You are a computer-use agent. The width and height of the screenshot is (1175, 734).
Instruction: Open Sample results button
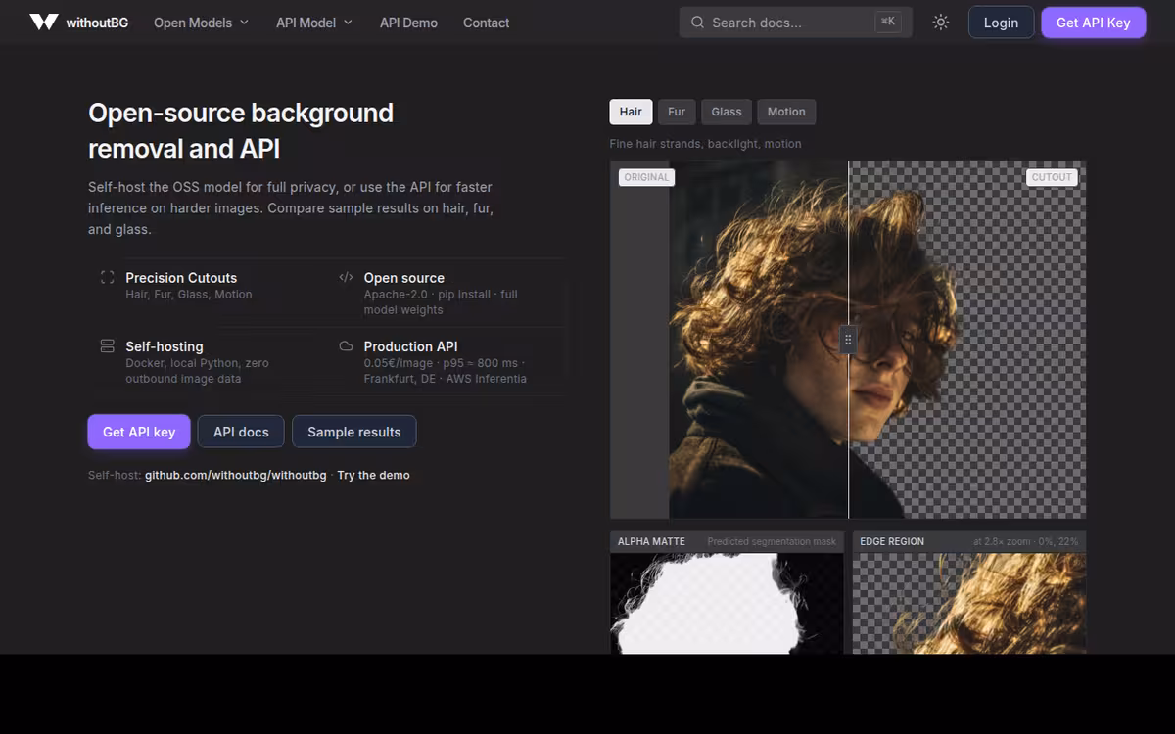[354, 432]
